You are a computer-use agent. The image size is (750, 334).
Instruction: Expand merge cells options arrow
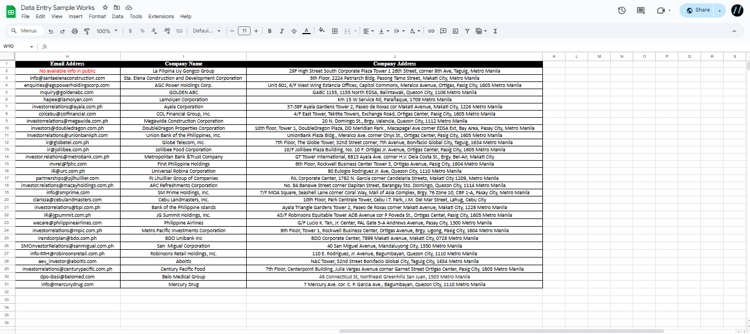click(x=356, y=31)
